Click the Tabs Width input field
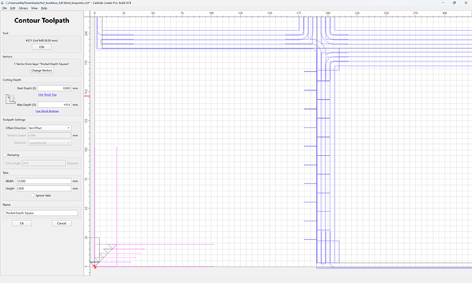 pyautogui.click(x=44, y=181)
